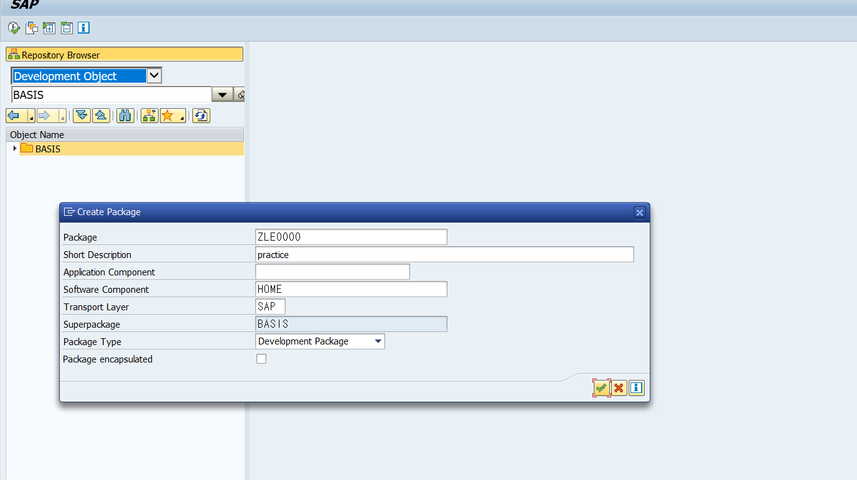Click the Package field containing ZLE0000
The width and height of the screenshot is (857, 480).
351,237
